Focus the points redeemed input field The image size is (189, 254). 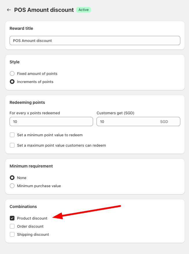point(51,122)
